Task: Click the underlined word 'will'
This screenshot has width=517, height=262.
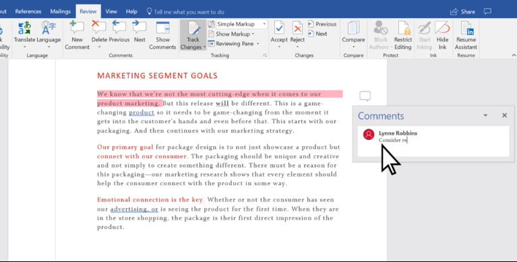Action: click(222, 103)
